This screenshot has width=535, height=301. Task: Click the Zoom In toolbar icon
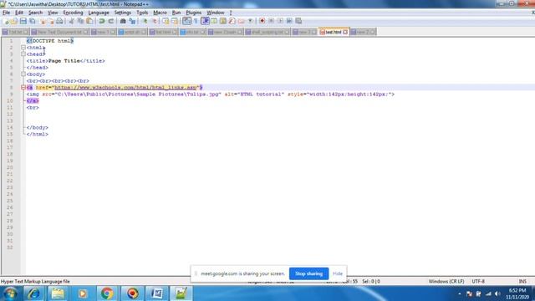(145, 21)
